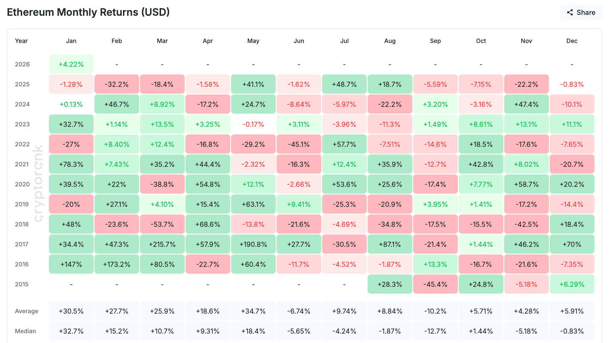Click the Year column header
The width and height of the screenshot is (611, 343).
(21, 41)
